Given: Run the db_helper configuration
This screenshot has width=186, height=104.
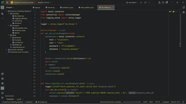Looking at the screenshot, I should [141, 2].
